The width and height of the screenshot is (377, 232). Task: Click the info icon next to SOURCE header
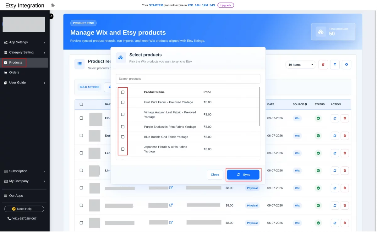tap(306, 104)
